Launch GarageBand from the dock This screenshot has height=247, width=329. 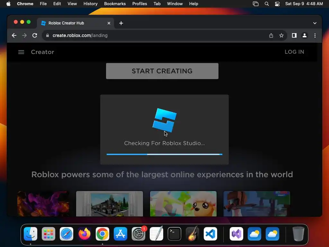pos(192,234)
